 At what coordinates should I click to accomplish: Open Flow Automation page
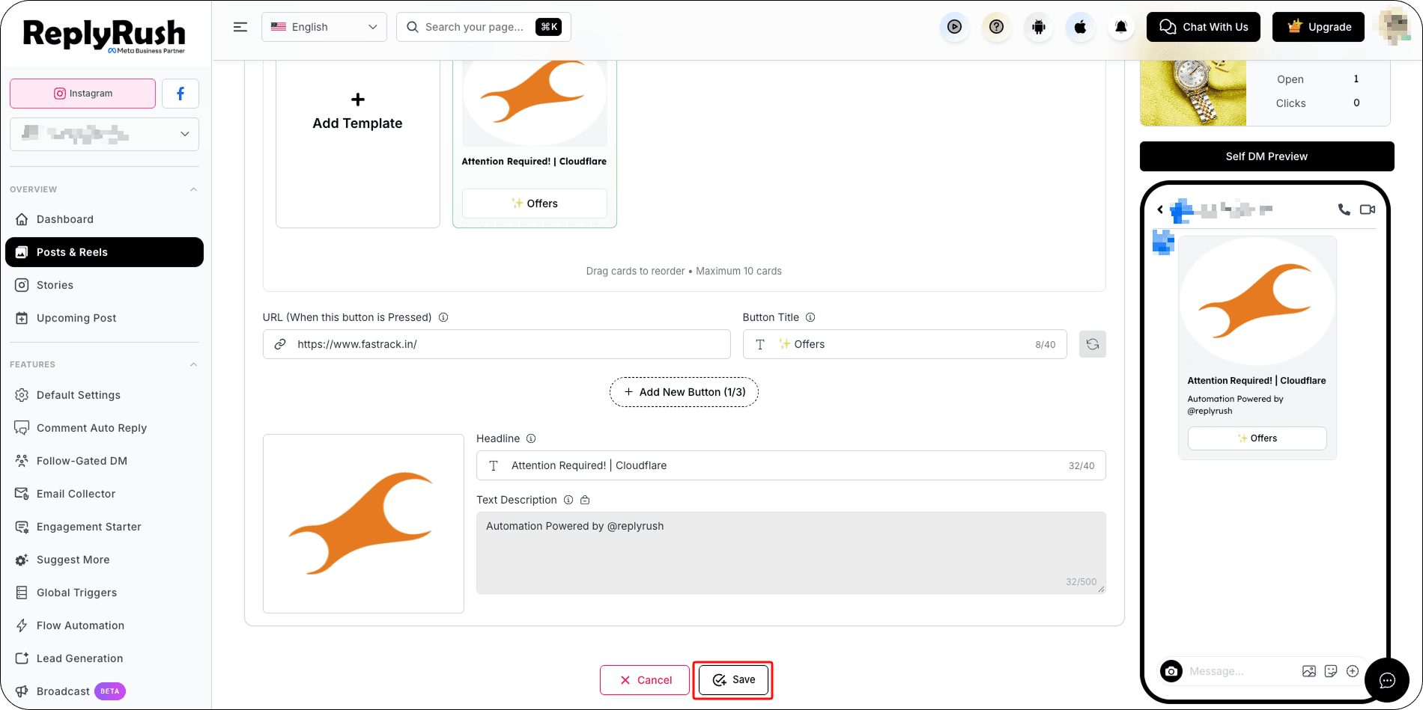click(x=104, y=625)
